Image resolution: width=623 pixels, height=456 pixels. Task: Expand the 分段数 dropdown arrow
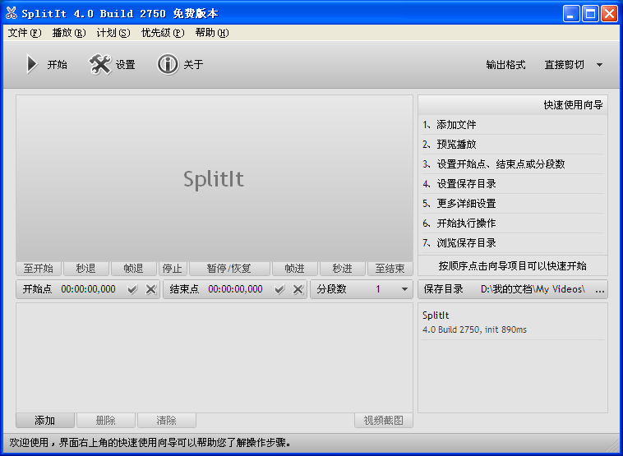pos(404,289)
